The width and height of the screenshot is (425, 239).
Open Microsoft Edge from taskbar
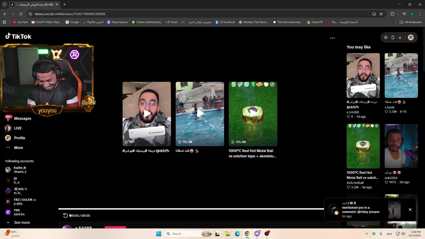[x=237, y=234]
